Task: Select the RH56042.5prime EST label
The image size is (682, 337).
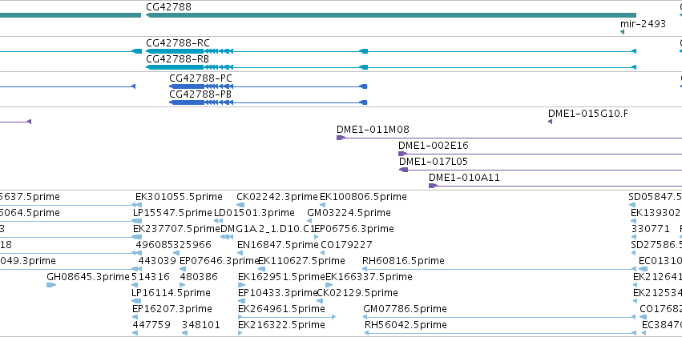Action: pyautogui.click(x=406, y=325)
